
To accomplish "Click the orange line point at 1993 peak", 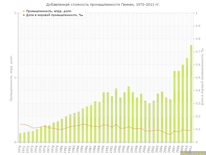I will [x=116, y=124].
